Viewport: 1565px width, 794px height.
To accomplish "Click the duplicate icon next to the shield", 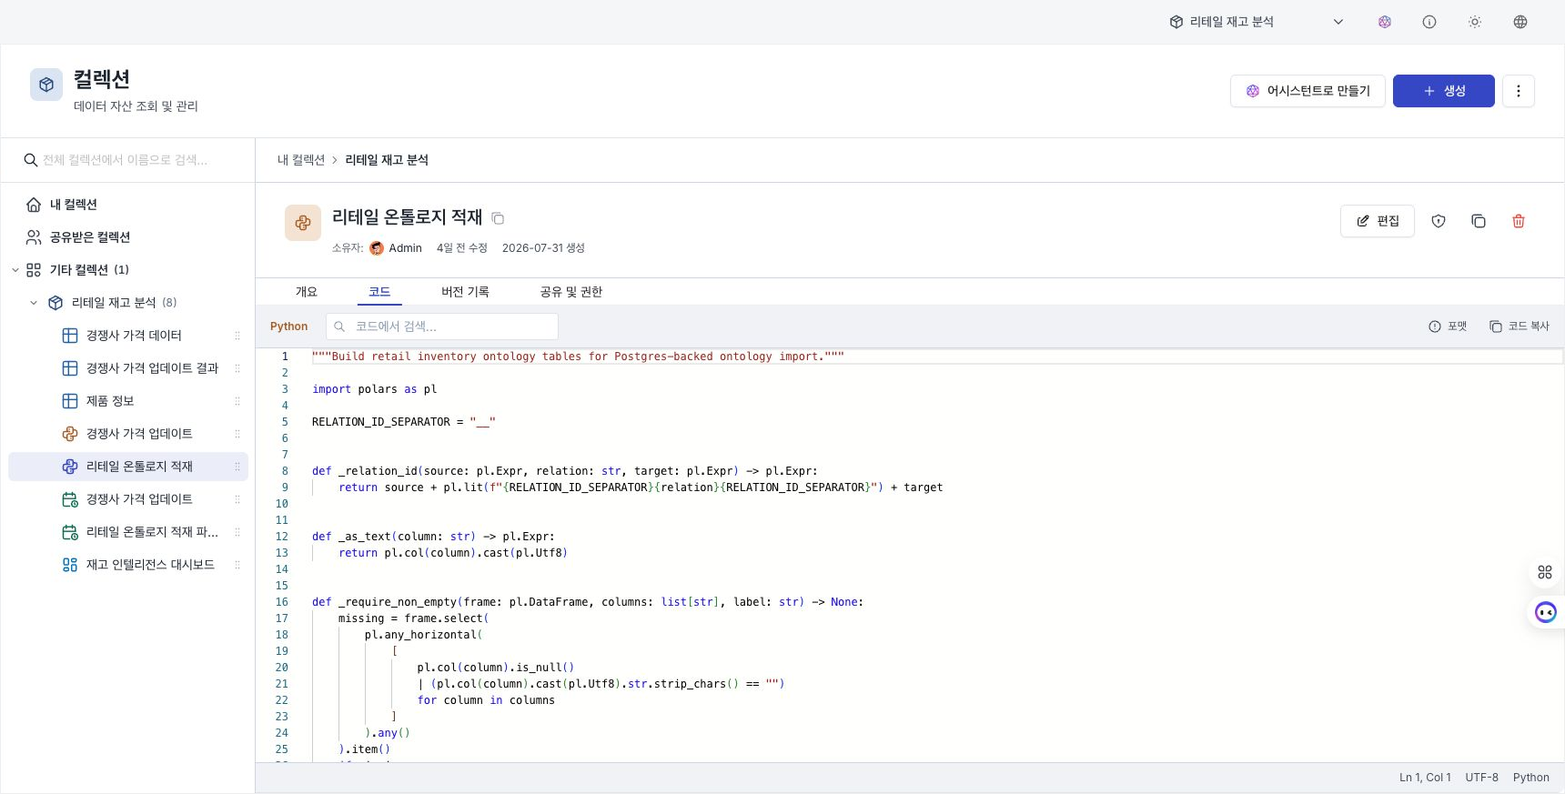I will pos(1479,221).
